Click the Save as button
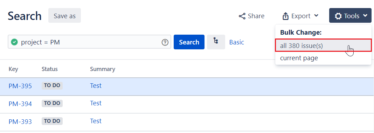Viewport: 374px width, 133px height. tap(64, 16)
